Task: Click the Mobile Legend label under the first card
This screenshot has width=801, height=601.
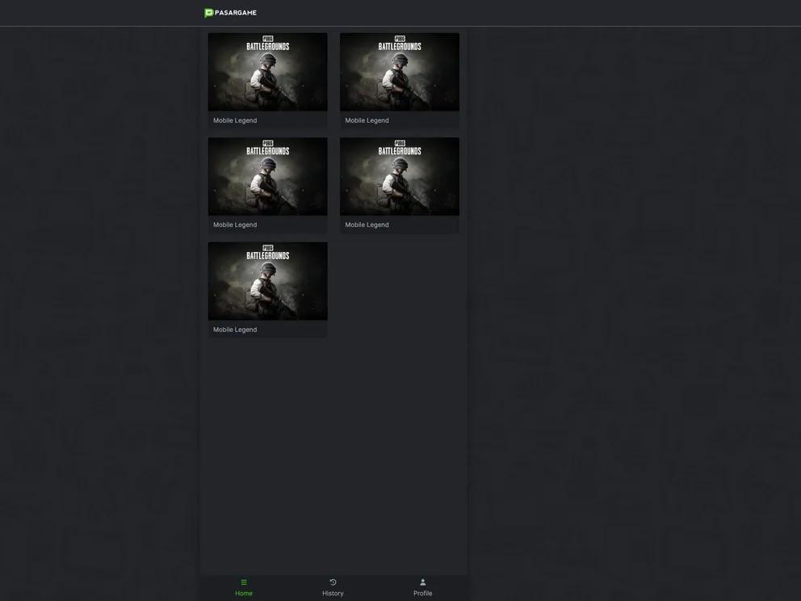Action: pos(234,119)
